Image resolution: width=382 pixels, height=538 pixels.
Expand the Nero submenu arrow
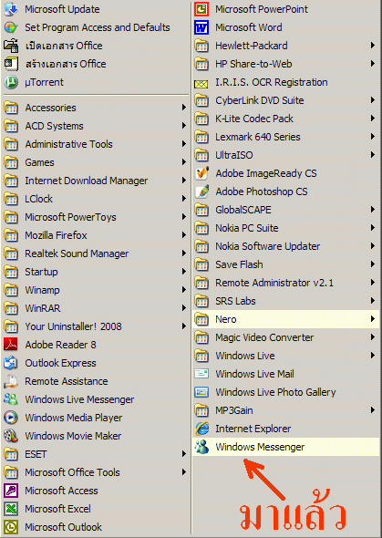[x=373, y=319]
